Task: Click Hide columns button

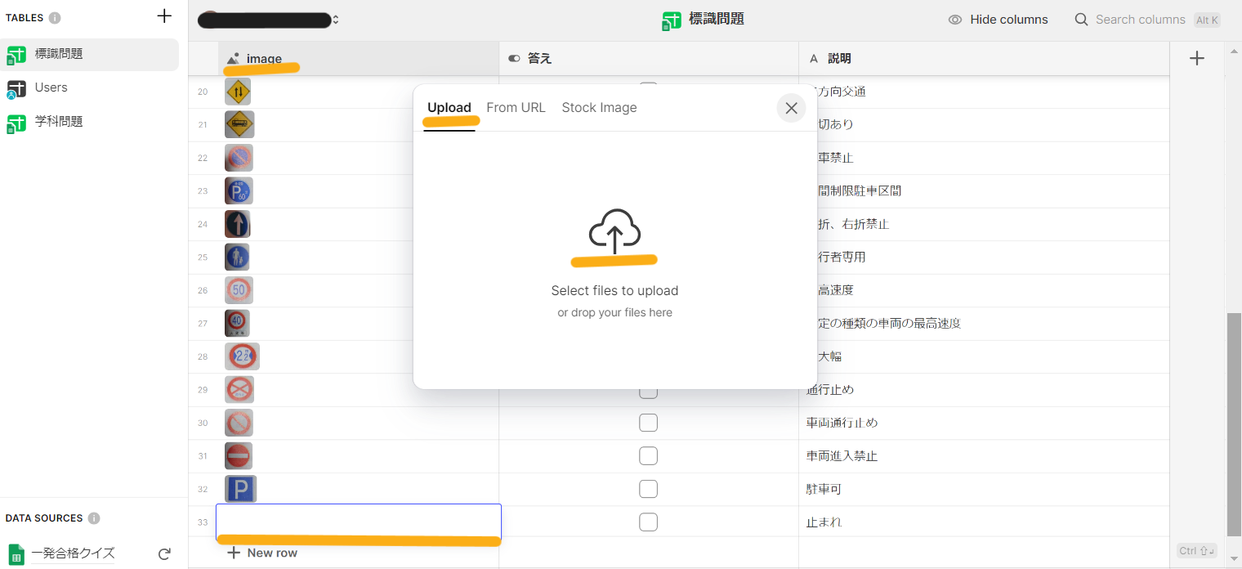Action: (998, 20)
